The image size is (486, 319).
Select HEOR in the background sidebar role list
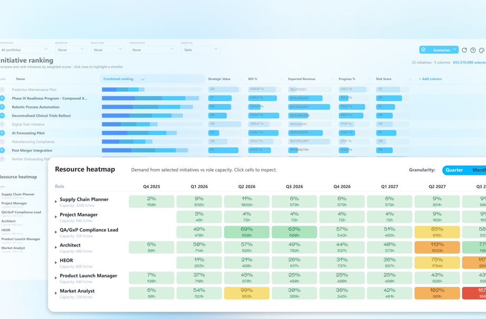(x=6, y=230)
